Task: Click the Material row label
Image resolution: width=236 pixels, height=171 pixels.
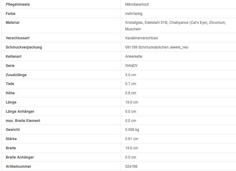Action: (x=12, y=23)
